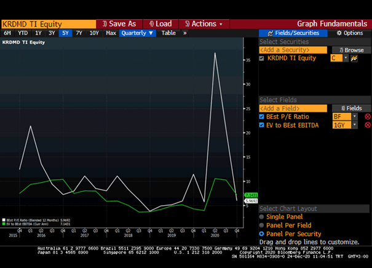Click the white 5.9692 axis value marker
Screen dimensions: 372x268
point(251,201)
